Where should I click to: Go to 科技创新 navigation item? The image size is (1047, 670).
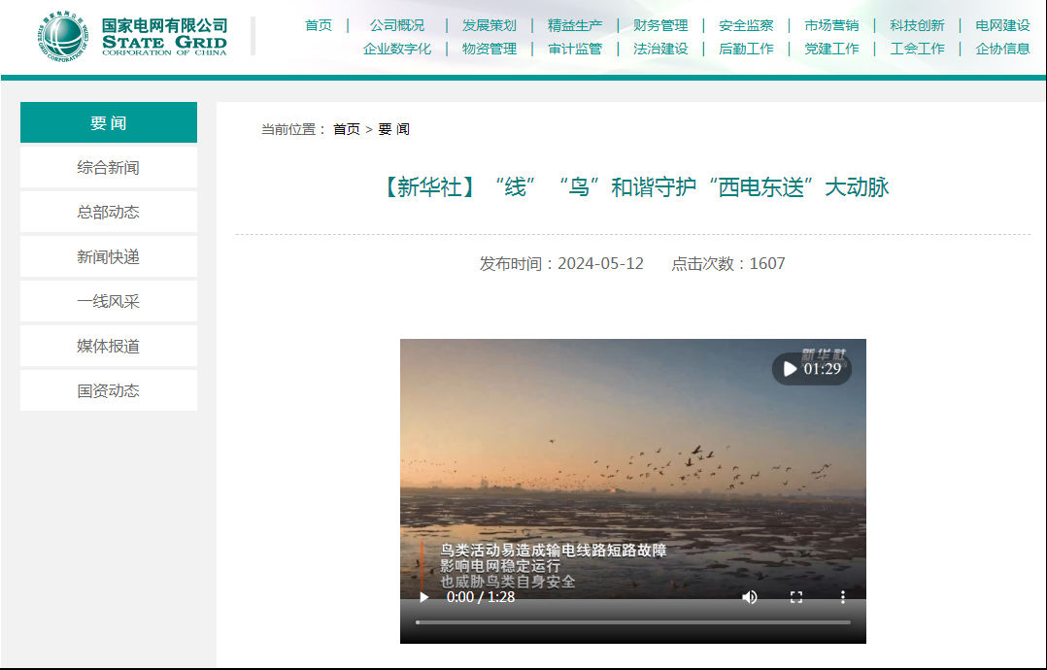(917, 25)
